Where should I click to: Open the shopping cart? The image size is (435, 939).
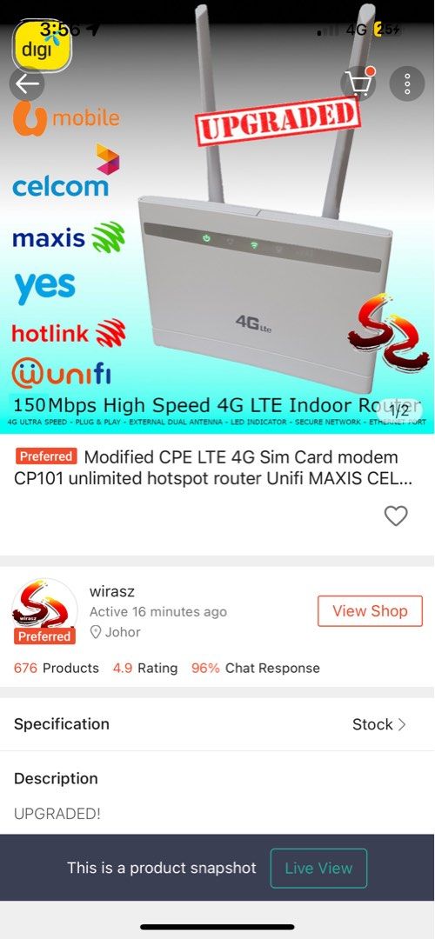point(358,83)
